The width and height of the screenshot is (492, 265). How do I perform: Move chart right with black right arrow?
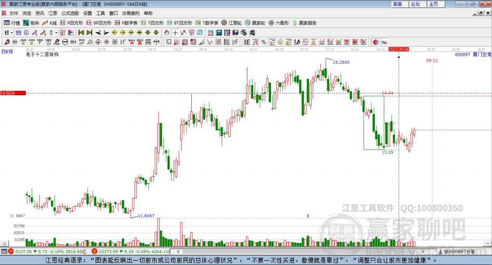coord(106,33)
